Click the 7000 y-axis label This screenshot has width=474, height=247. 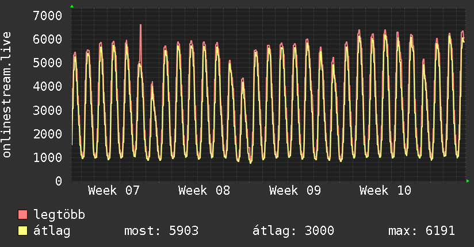[48, 16]
